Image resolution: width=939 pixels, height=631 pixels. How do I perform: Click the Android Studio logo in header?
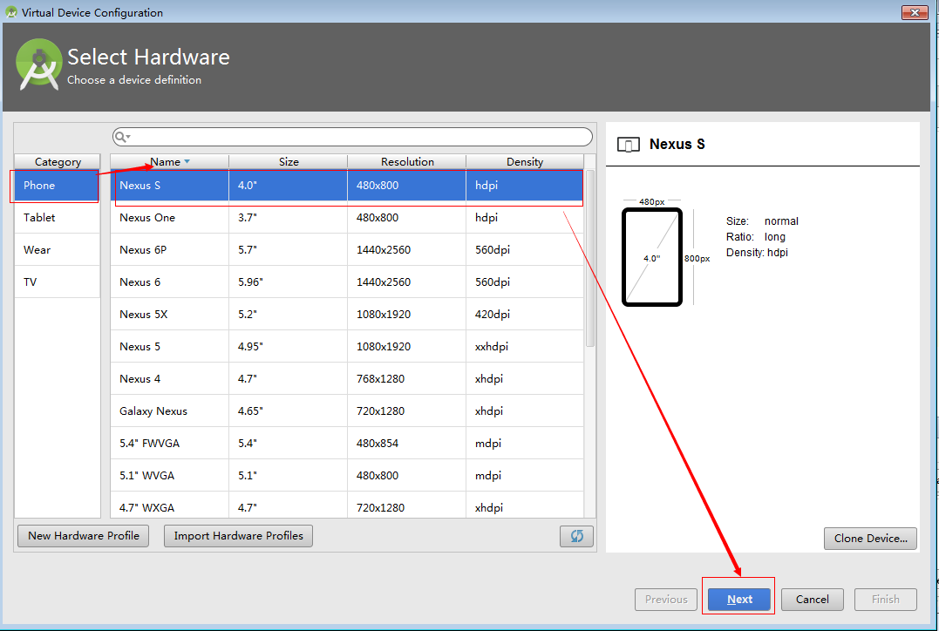point(39,64)
